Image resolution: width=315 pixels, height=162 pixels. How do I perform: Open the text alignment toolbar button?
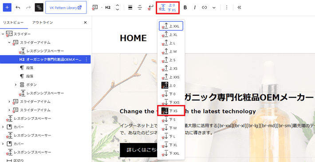pyautogui.click(x=140, y=8)
